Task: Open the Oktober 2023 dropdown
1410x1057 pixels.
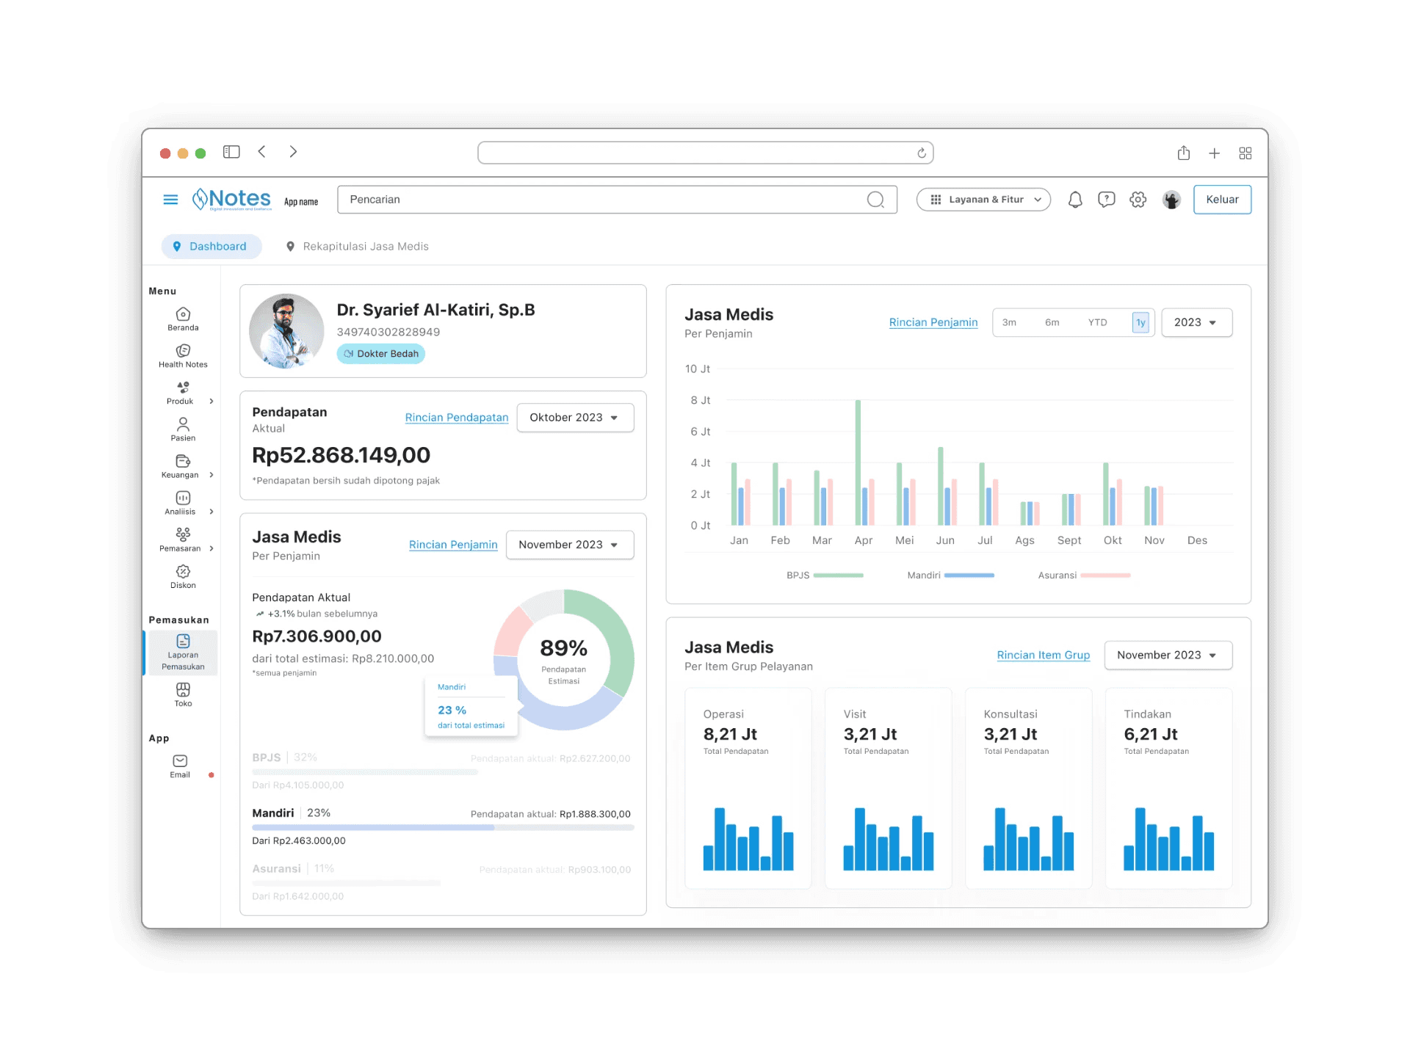Action: (x=575, y=418)
